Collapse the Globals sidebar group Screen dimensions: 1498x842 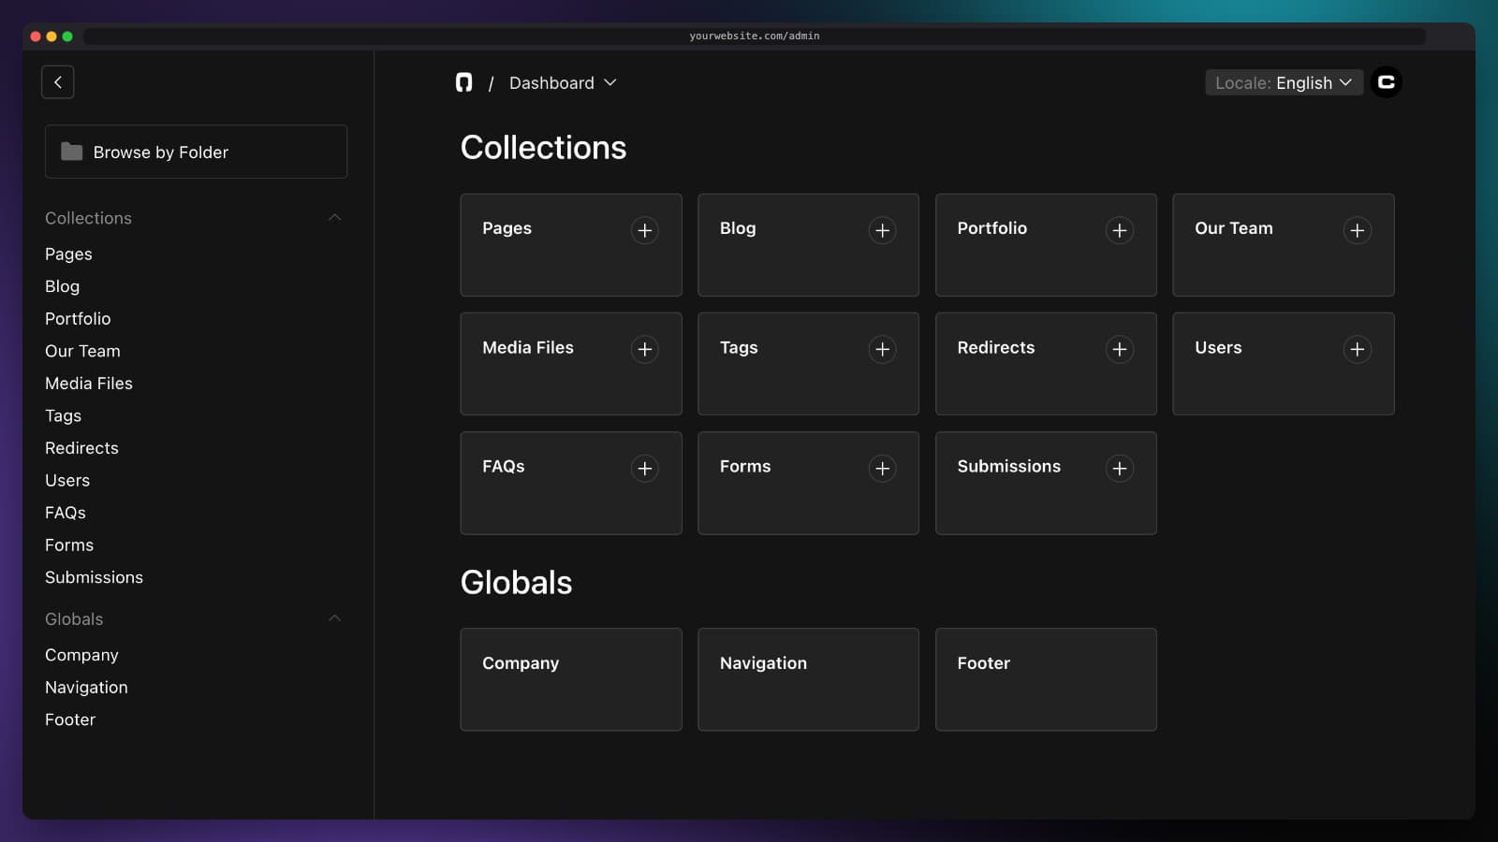334,618
